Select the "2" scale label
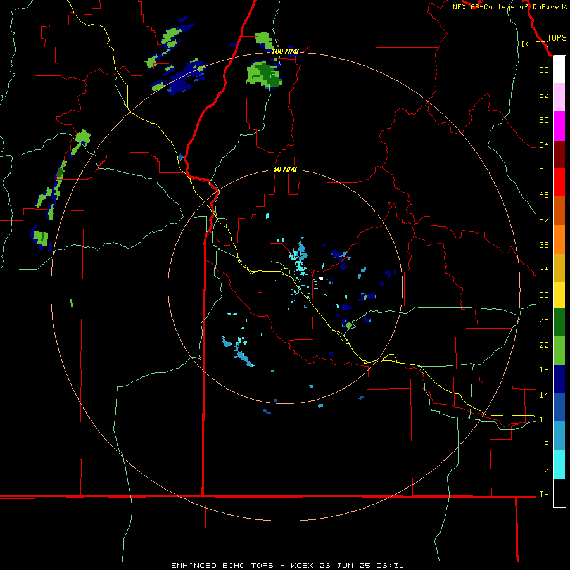 [547, 470]
